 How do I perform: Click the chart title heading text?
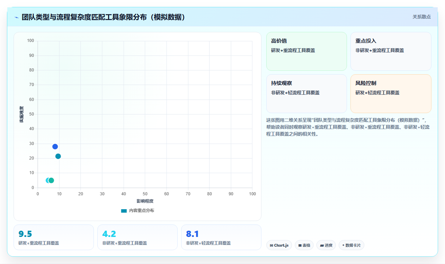[104, 17]
